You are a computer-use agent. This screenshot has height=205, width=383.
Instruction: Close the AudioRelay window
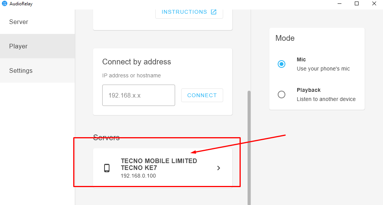[374, 3]
